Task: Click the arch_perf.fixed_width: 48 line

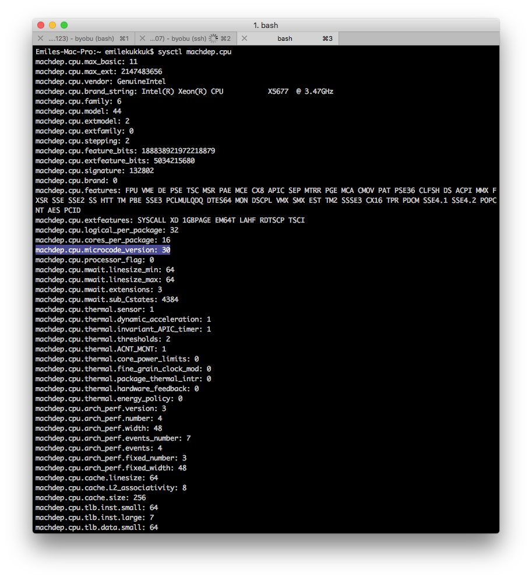Action: click(111, 468)
